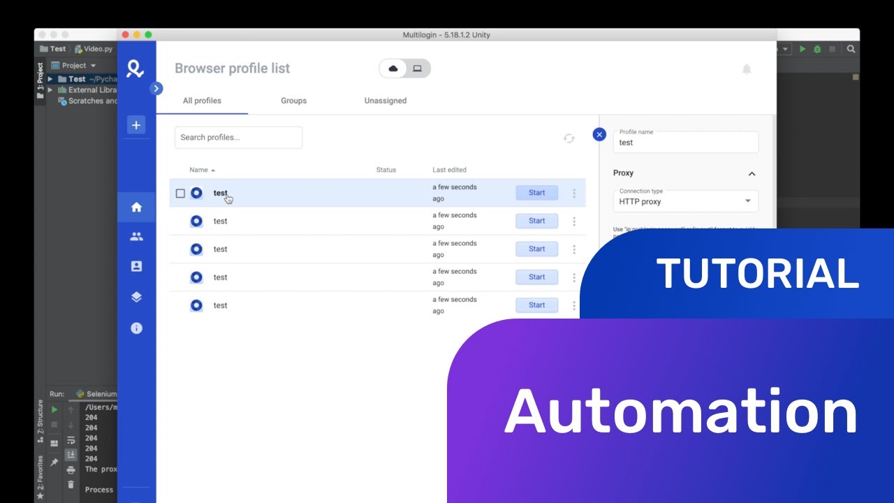Open notifications with the bell icon
Image resolution: width=894 pixels, height=503 pixels.
click(747, 69)
